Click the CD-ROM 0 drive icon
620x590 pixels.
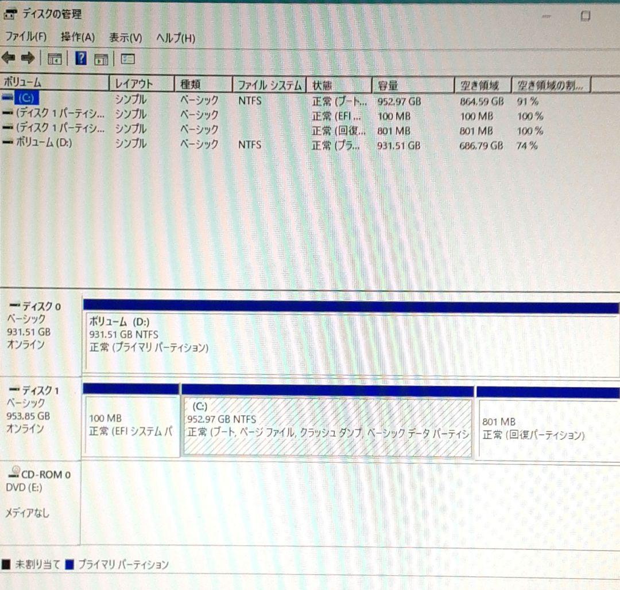click(x=13, y=475)
